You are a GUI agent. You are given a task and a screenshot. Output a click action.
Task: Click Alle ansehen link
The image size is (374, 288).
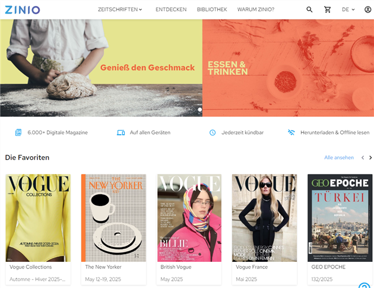(x=339, y=157)
